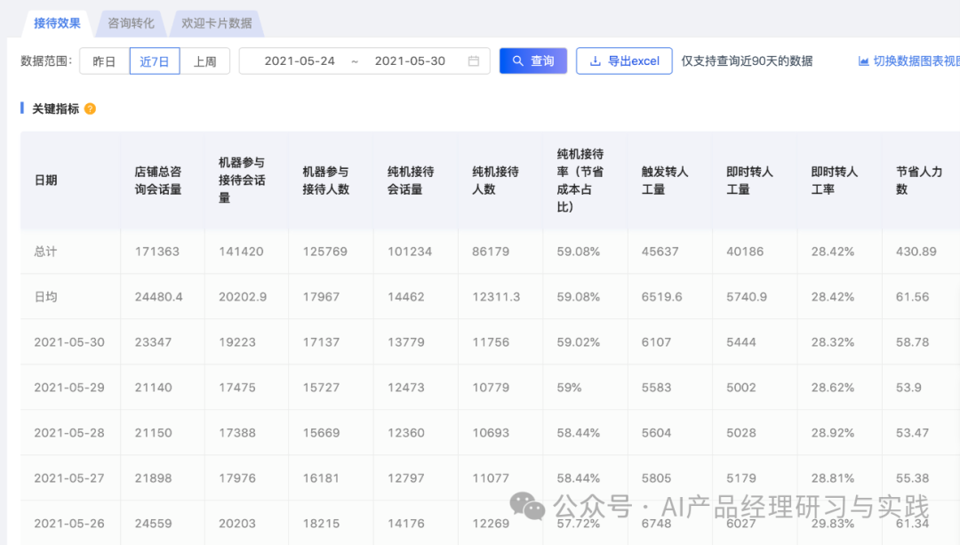Click the 仅支持查询近90天的数据 note
Screen dimensions: 960x545
pos(747,61)
